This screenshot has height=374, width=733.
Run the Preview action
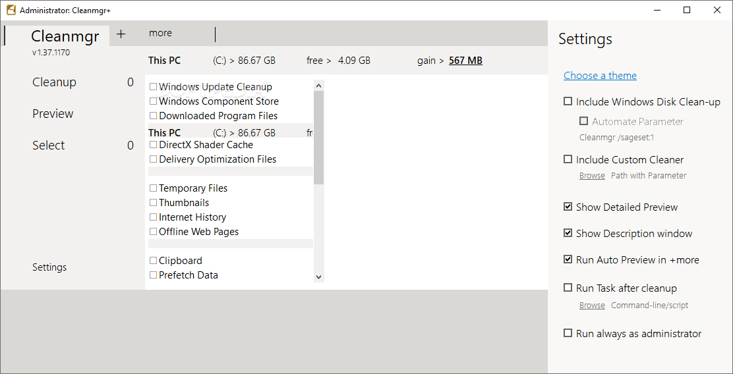[53, 114]
